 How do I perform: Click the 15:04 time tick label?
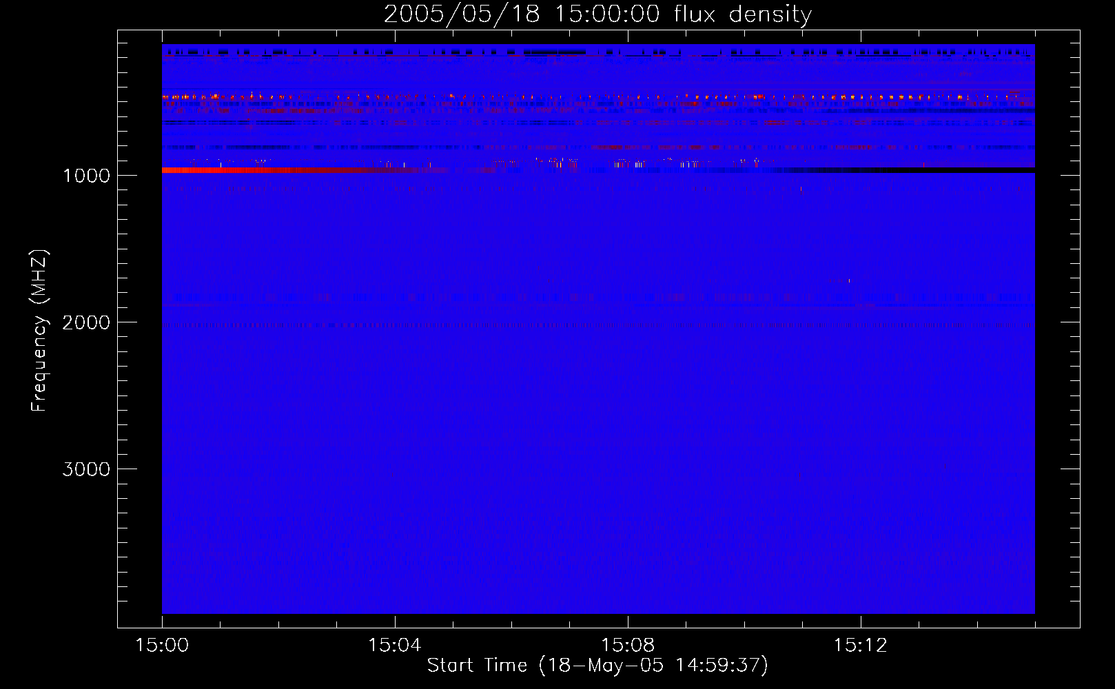[x=395, y=646]
